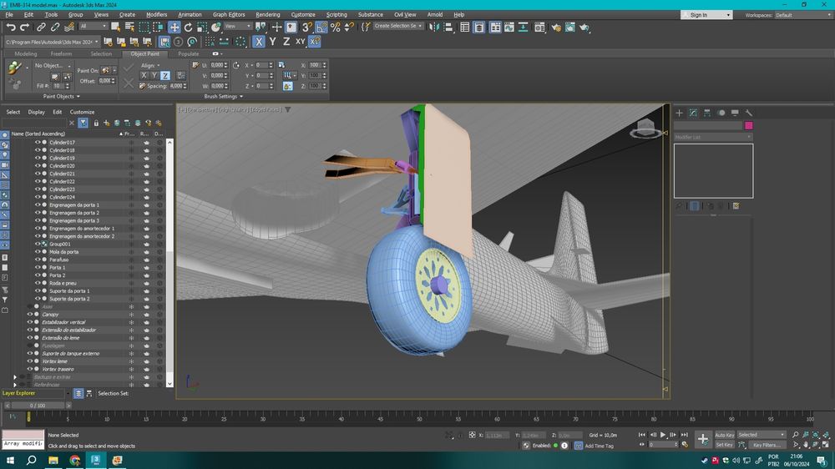
Task: Toggle the Angle Snap icon
Action: click(x=321, y=27)
